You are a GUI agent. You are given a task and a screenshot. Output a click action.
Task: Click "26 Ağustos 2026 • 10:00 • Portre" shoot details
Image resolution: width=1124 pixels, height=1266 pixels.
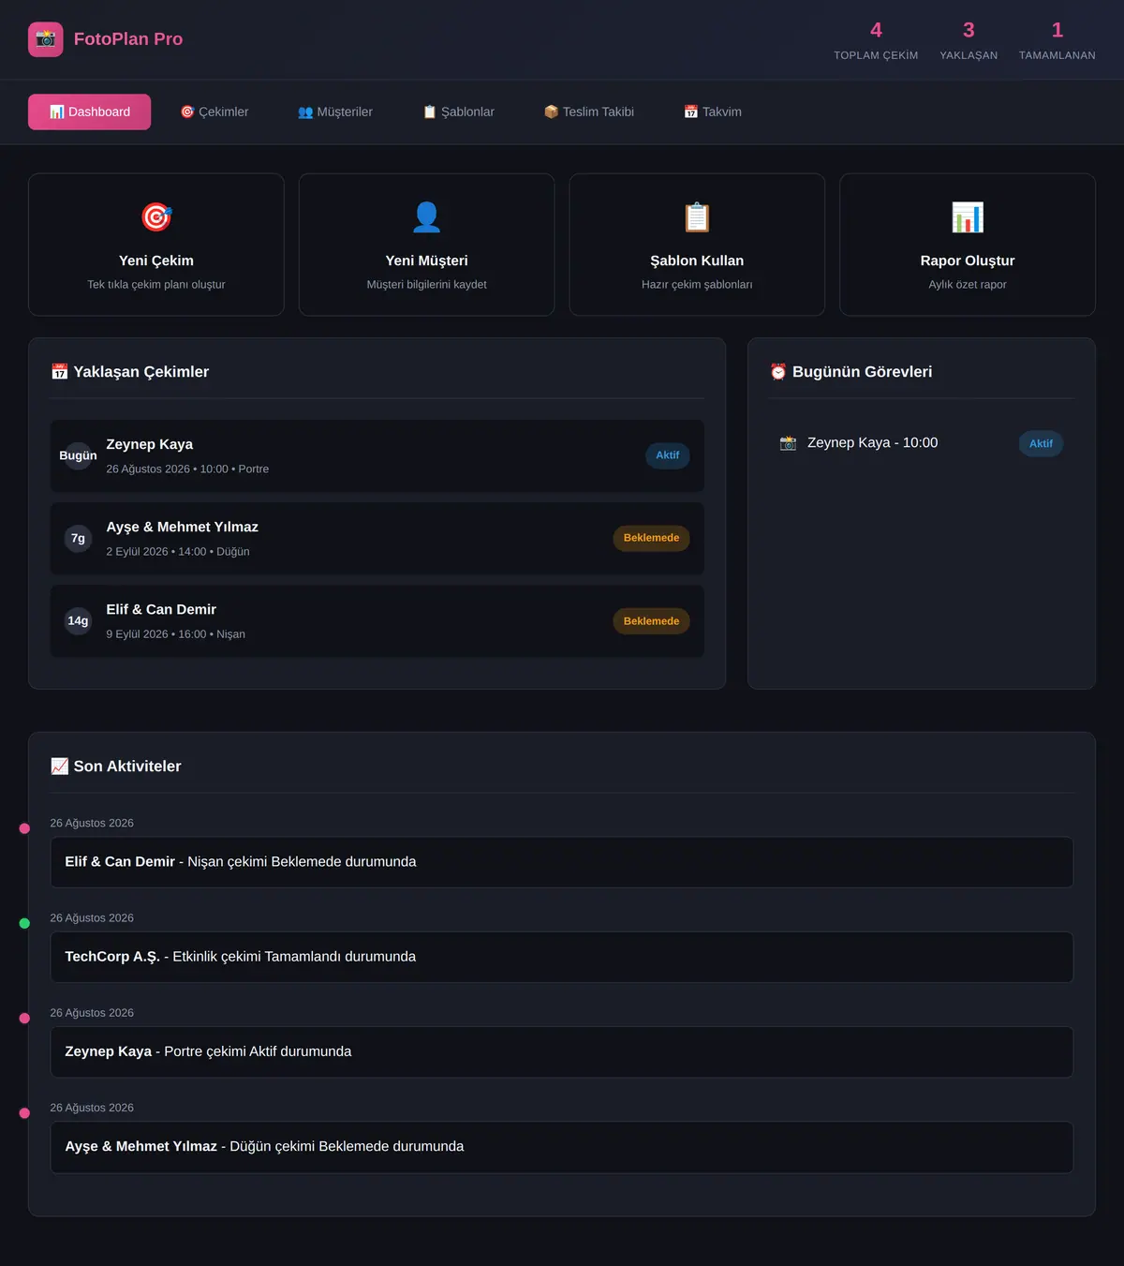point(187,469)
